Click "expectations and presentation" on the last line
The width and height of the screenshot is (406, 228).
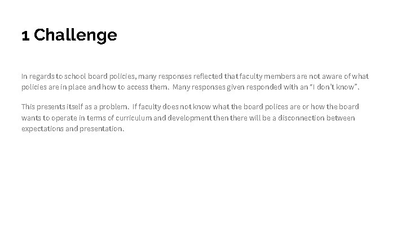pyautogui.click(x=72, y=129)
